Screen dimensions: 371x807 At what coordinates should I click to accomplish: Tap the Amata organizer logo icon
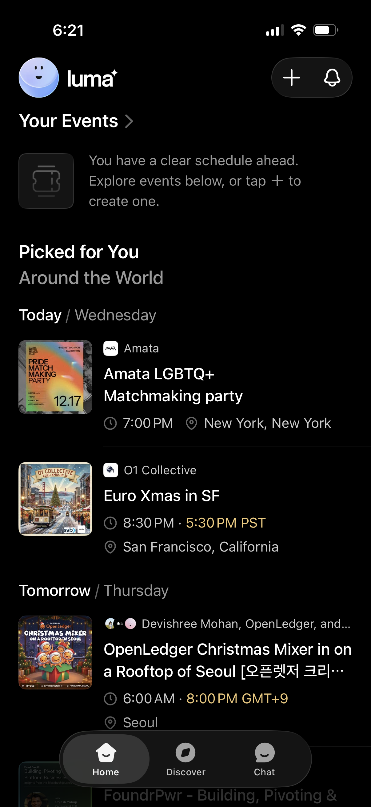(110, 348)
